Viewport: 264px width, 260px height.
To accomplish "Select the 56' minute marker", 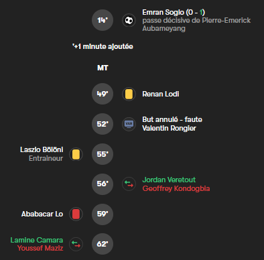I will tap(103, 184).
